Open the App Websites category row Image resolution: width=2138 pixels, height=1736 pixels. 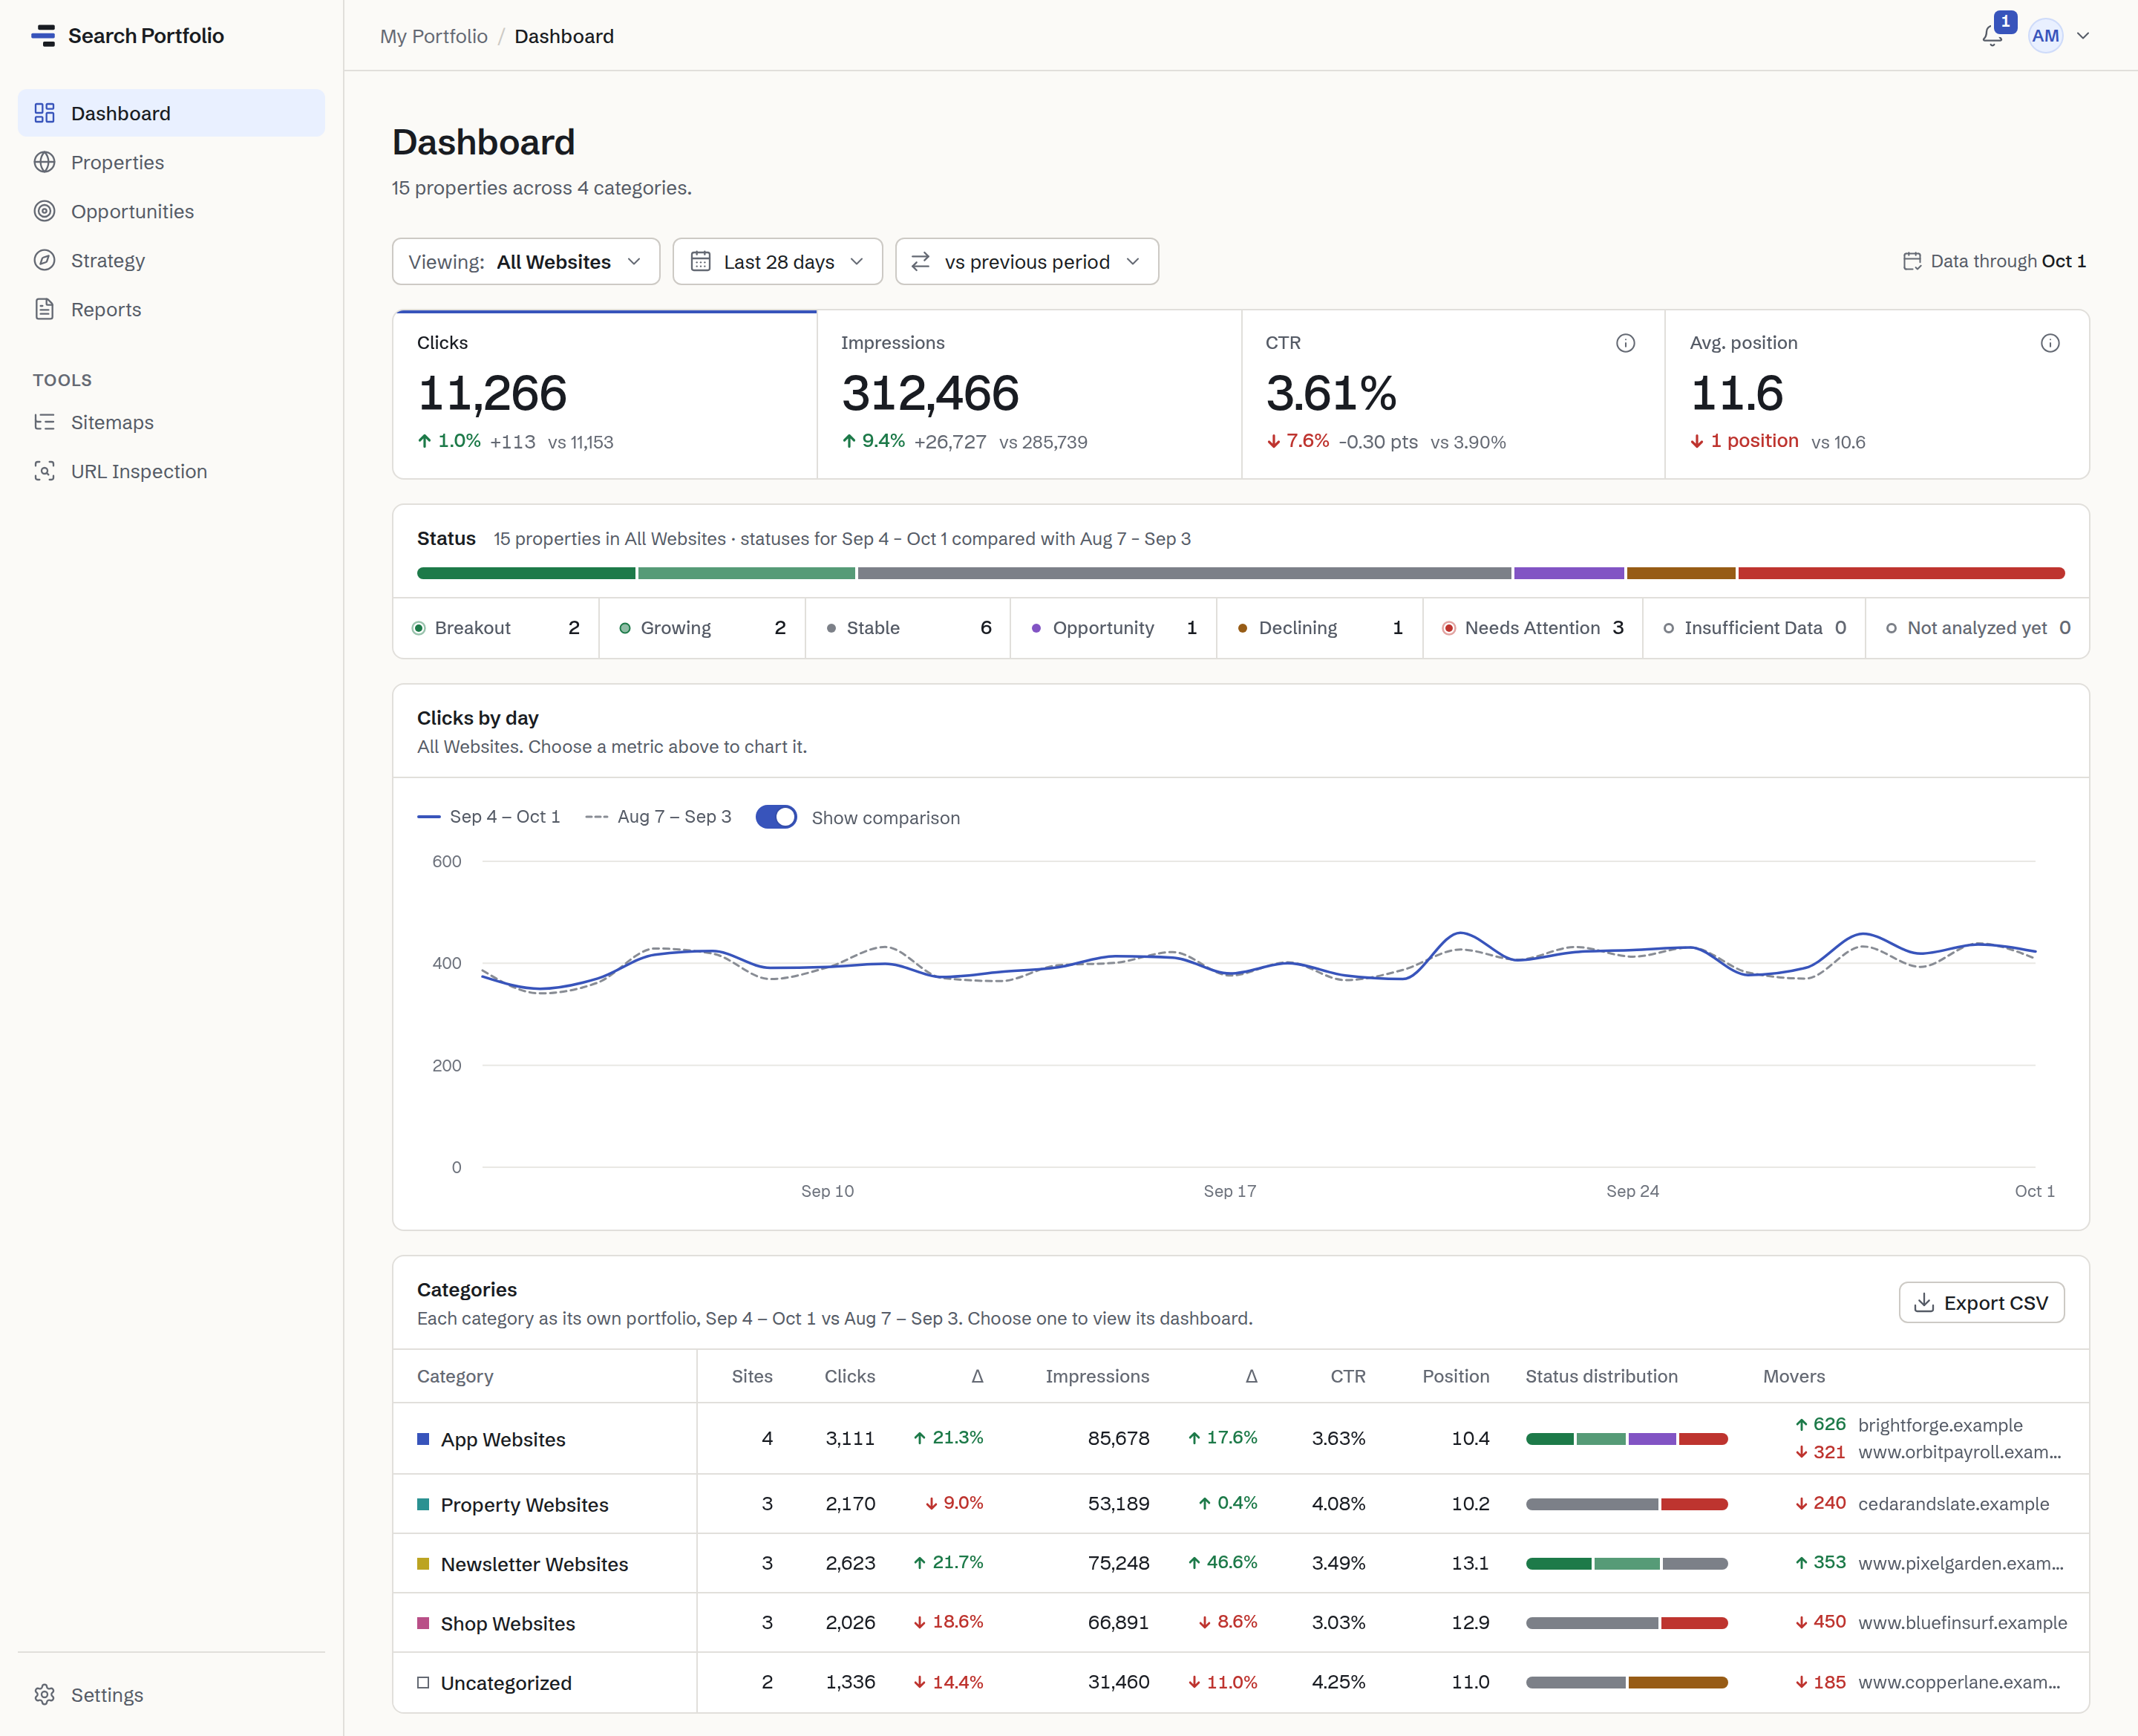(x=1240, y=1438)
